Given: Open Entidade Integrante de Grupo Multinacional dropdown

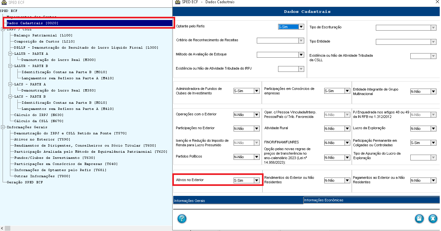Looking at the screenshot, I should tap(433, 91).
